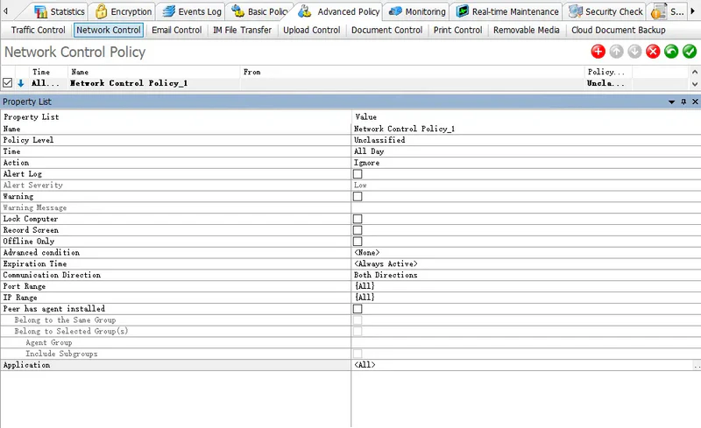This screenshot has height=428, width=701.
Task: Open the Events Log tab
Action: tap(191, 12)
